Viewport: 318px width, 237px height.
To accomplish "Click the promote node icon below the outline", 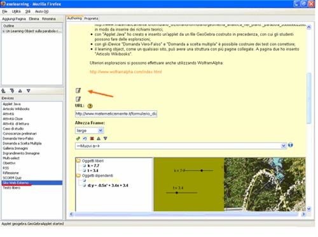I will click(3, 91).
